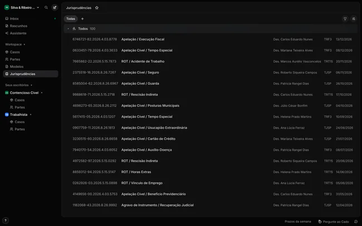Click date 13/12/2026
This screenshot has width=362, height=226.
344,40
